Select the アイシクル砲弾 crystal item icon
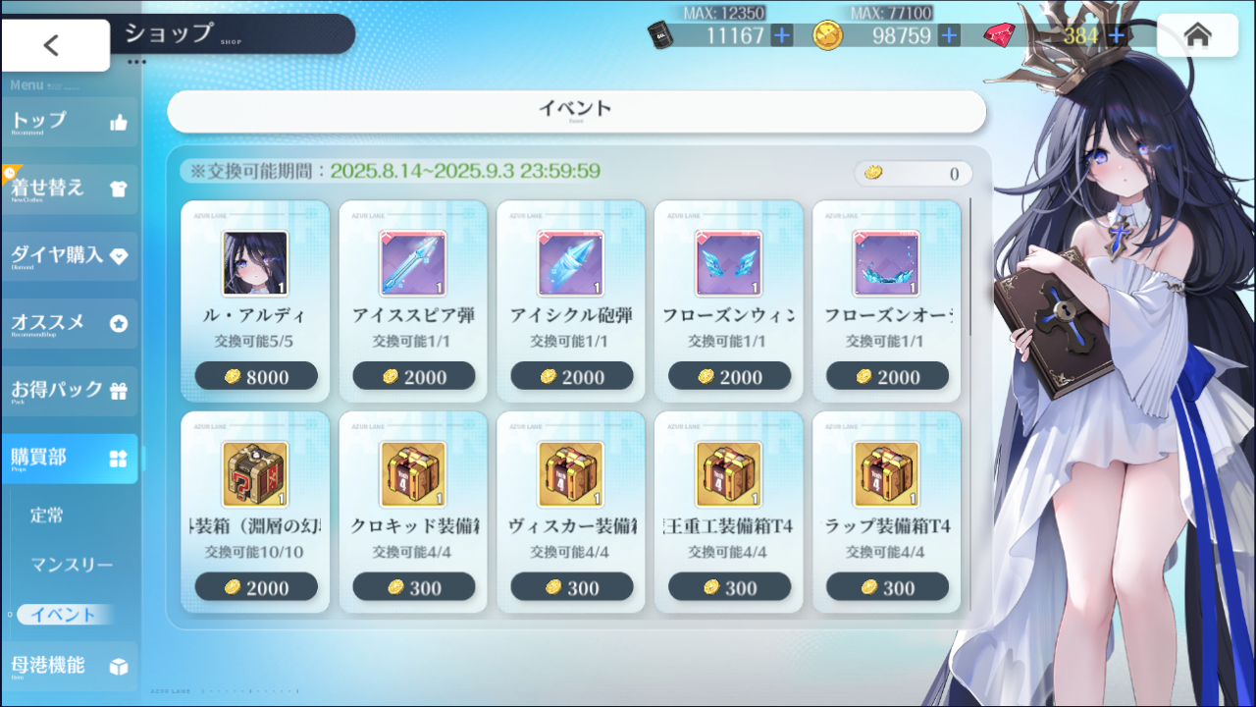This screenshot has height=707, width=1256. [570, 263]
